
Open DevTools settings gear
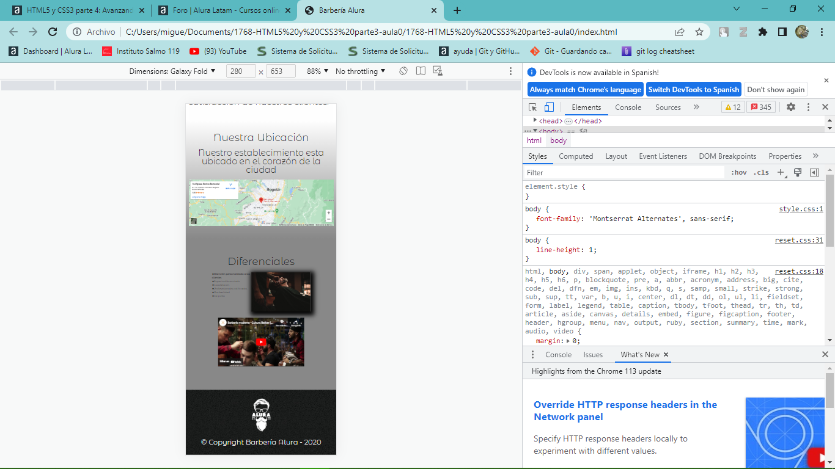[791, 107]
